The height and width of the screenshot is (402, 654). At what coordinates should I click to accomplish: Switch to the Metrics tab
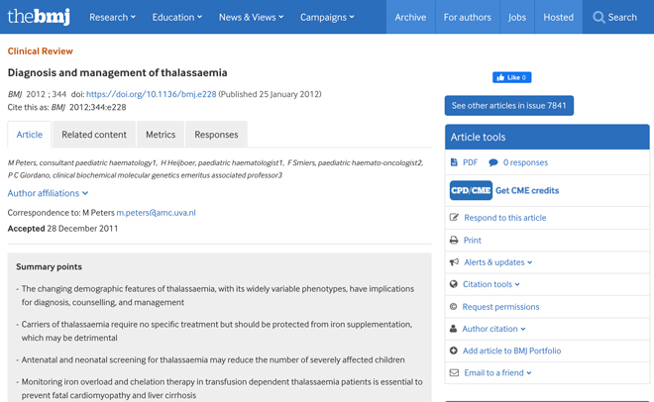click(161, 135)
